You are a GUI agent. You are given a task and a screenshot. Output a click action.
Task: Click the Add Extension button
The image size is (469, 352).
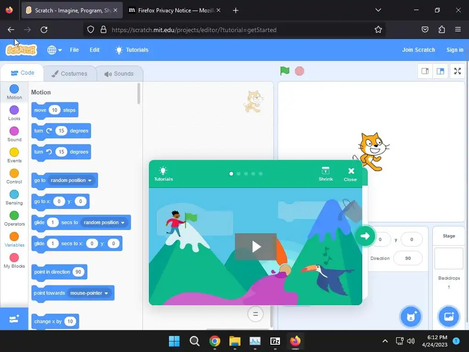(14, 319)
